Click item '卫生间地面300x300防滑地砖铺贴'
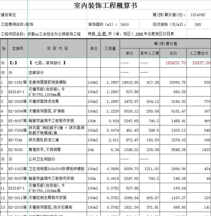Image resolution: width=211 pixels, height=216 pixels. point(56,169)
